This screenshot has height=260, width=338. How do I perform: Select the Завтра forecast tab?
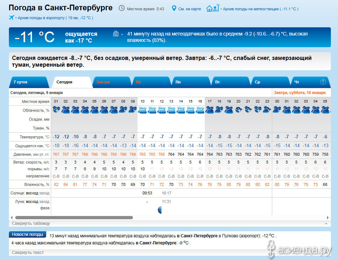click(103, 82)
